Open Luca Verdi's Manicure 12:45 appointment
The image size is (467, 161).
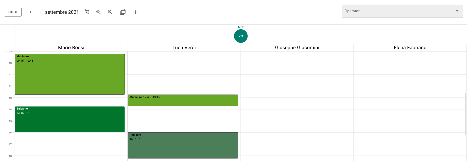[x=183, y=100]
